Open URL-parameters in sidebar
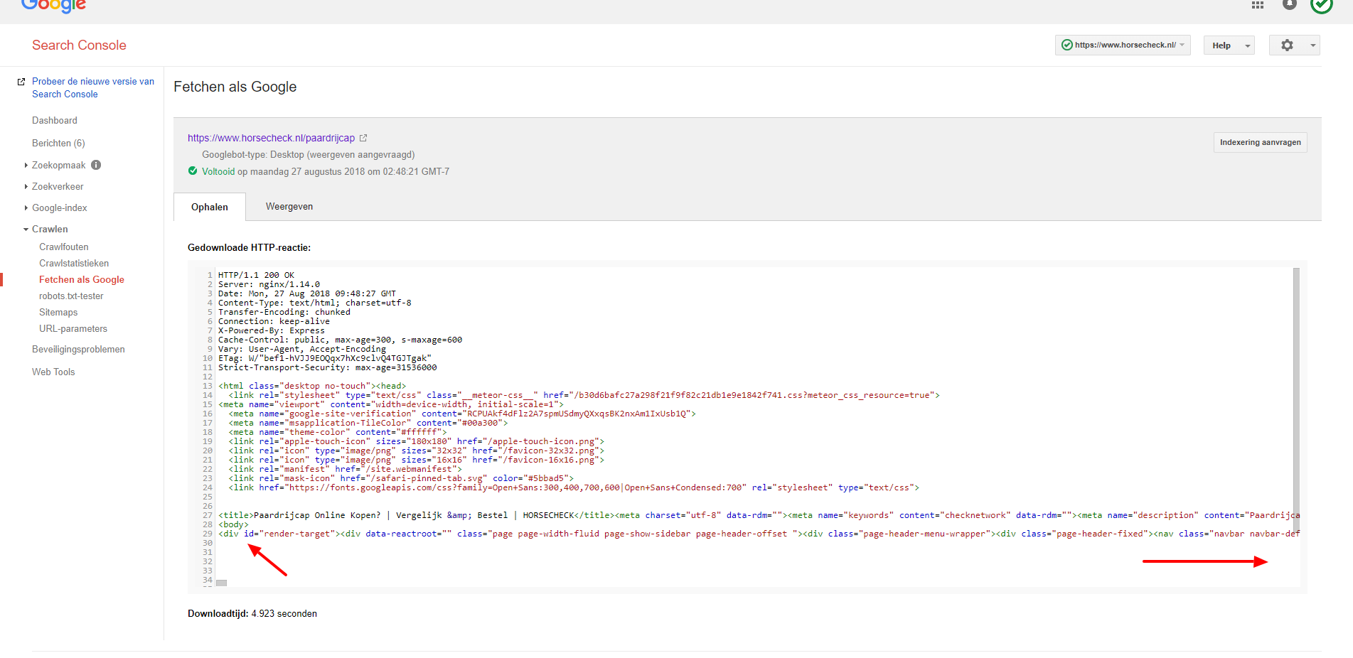 pos(73,328)
